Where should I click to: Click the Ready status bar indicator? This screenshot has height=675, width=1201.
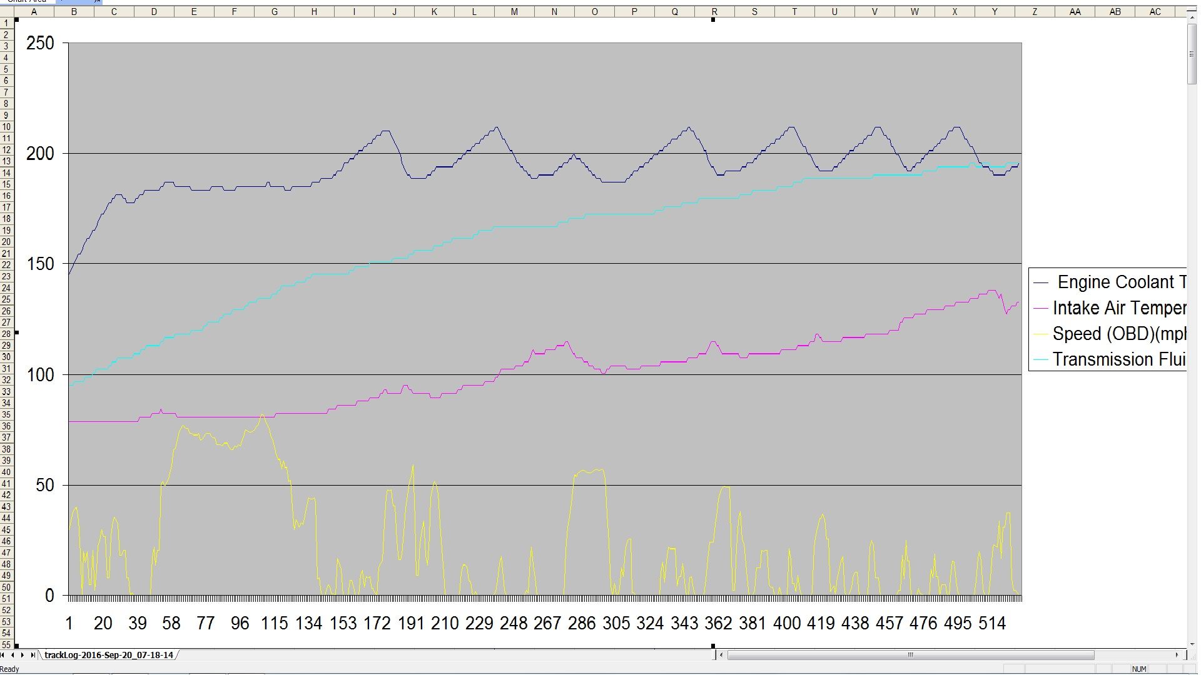(10, 669)
